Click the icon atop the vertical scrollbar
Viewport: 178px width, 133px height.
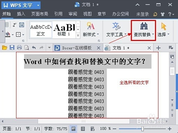(172, 57)
